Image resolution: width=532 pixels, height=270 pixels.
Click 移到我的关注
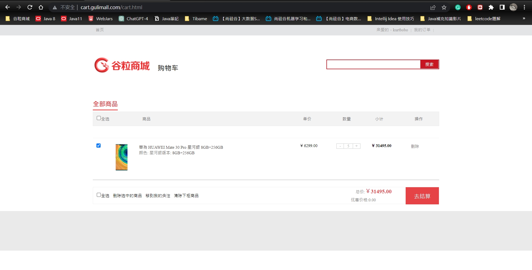click(x=158, y=196)
